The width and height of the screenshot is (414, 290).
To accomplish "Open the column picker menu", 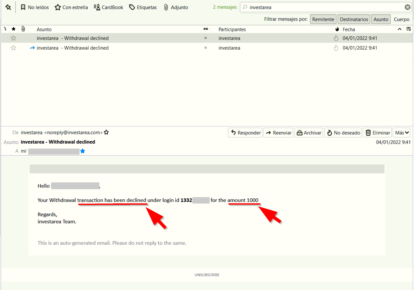I will point(409,29).
